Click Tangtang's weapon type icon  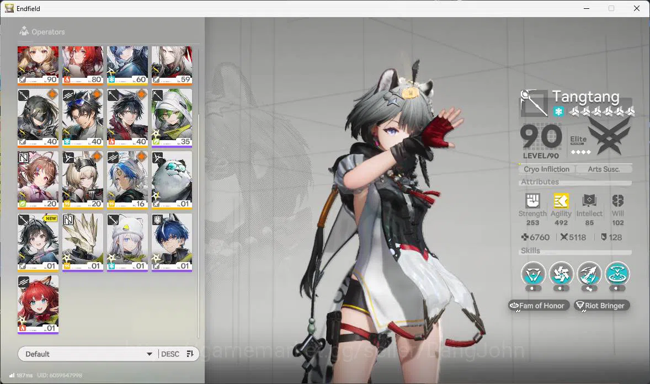click(534, 103)
